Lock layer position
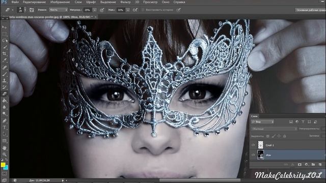The image size is (326, 183). pyautogui.click(x=279, y=136)
